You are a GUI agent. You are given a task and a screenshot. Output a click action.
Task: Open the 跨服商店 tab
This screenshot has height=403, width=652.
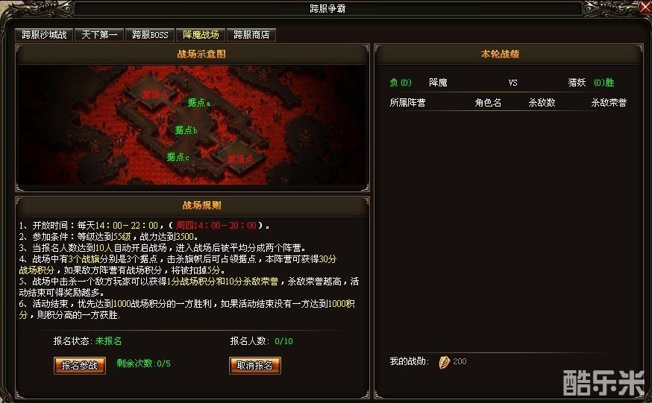point(251,35)
